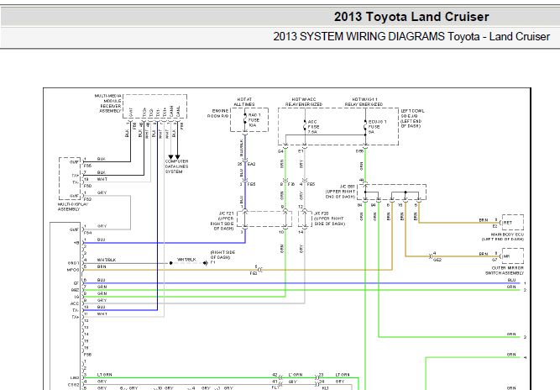Click the RAD 1 fuse symbol

245,119
